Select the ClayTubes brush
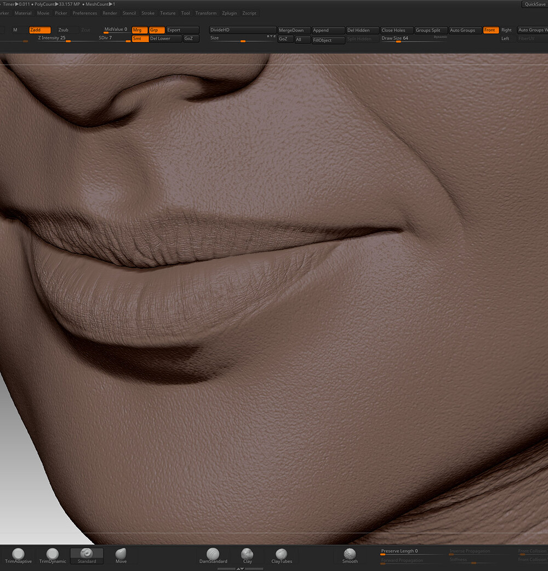The image size is (548, 571). tap(282, 556)
